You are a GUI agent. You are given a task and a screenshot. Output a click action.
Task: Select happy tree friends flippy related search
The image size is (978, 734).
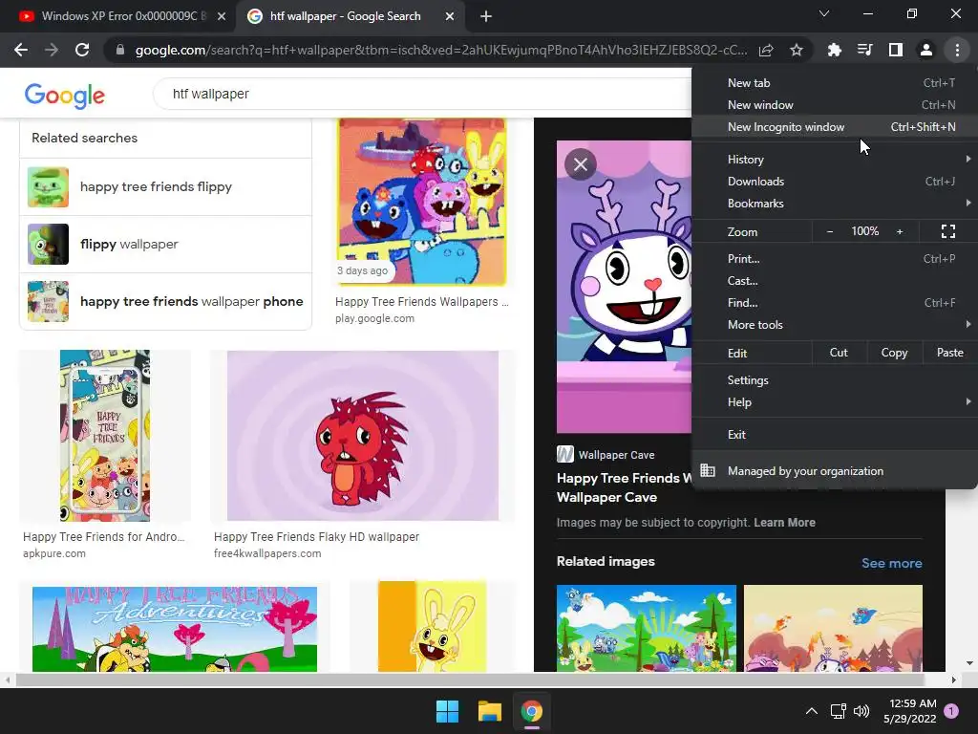tap(166, 186)
